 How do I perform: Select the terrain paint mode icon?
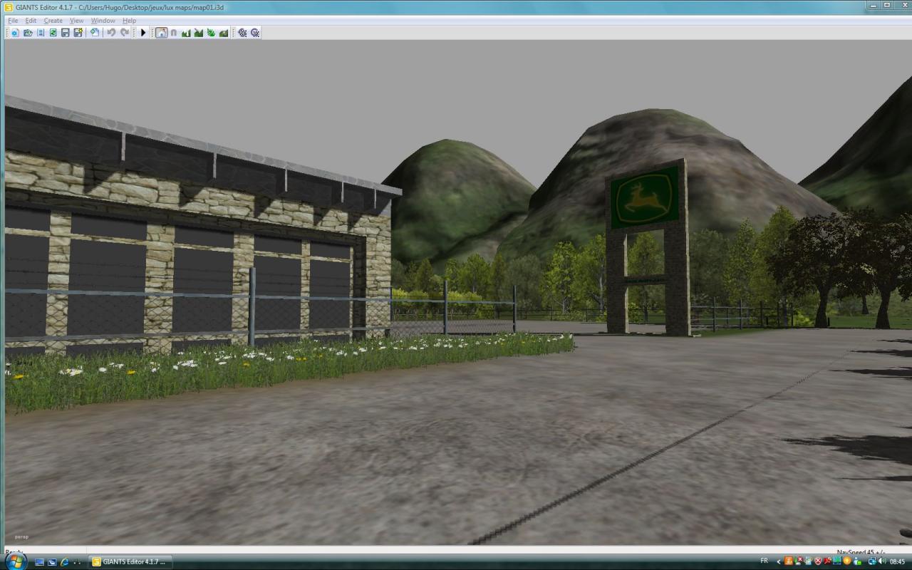tap(199, 33)
